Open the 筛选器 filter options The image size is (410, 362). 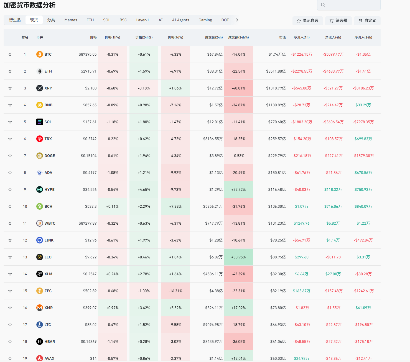pyautogui.click(x=338, y=21)
